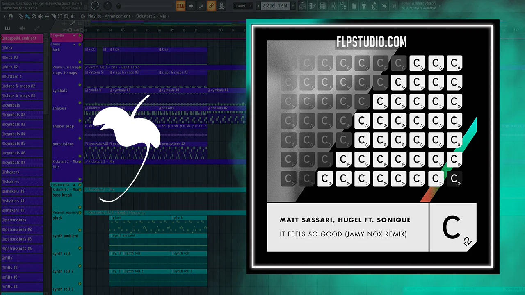Show pattern clips in the picker panel
Screen dimensions: 525x295
pos(7,28)
